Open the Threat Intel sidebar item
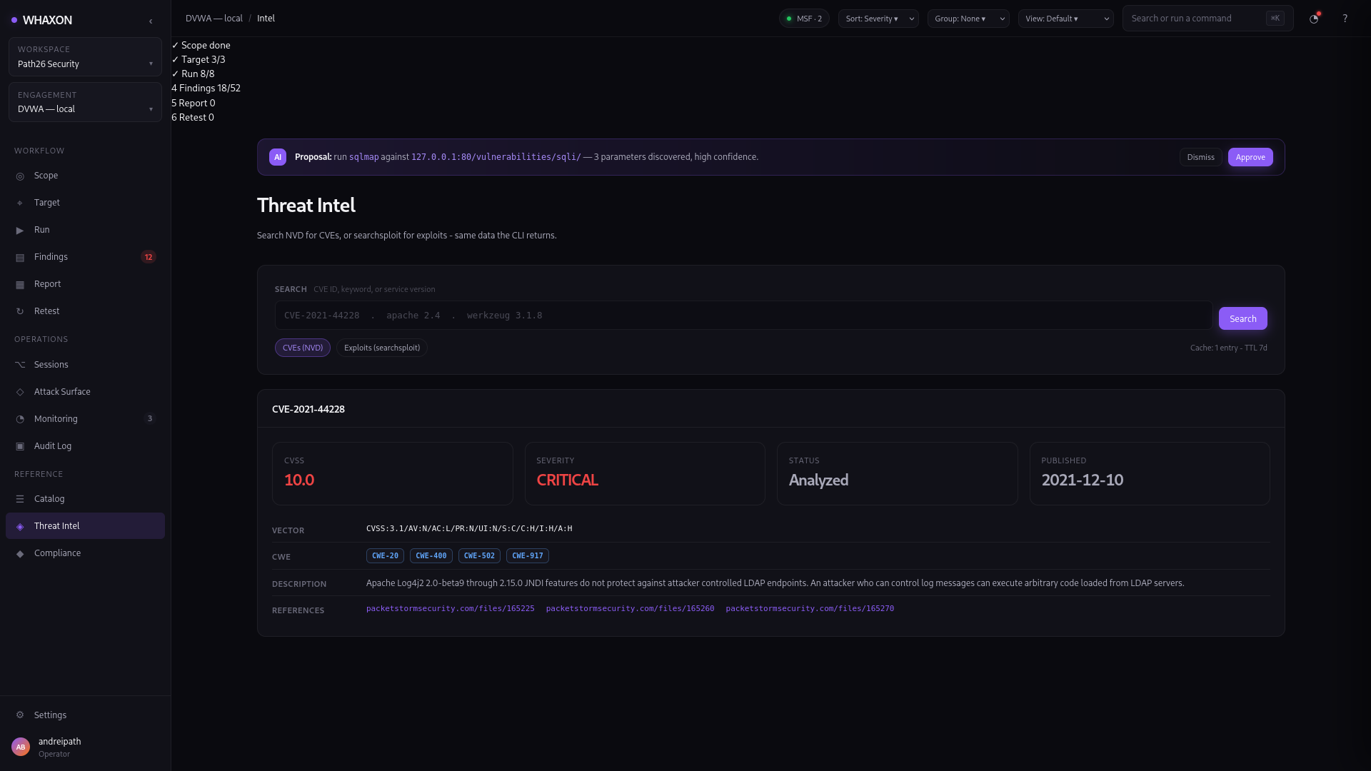The image size is (1371, 771). [x=85, y=526]
